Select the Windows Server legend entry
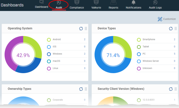This screenshot has height=108, width=179. click(156, 61)
